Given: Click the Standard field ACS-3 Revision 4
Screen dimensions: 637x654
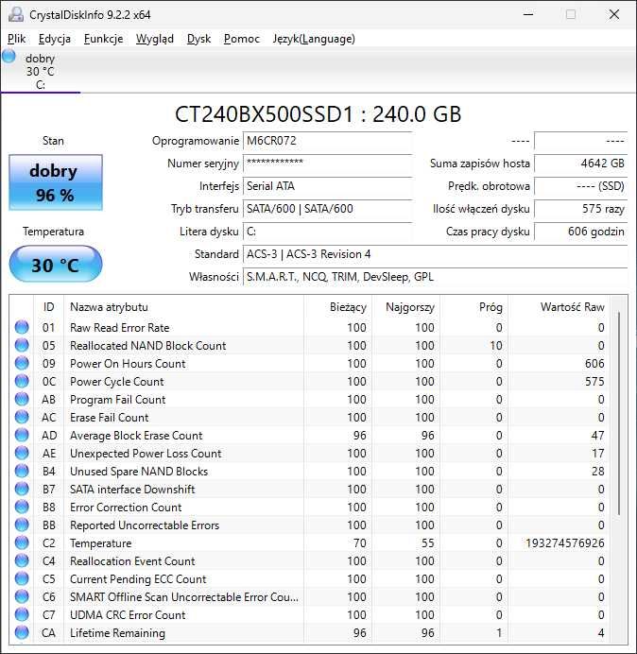Looking at the screenshot, I should click(435, 254).
